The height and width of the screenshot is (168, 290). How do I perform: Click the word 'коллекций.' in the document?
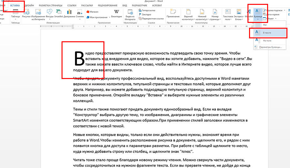(83, 101)
